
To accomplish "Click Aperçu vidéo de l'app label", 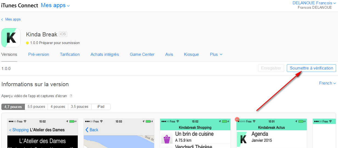I will (x=34, y=96).
